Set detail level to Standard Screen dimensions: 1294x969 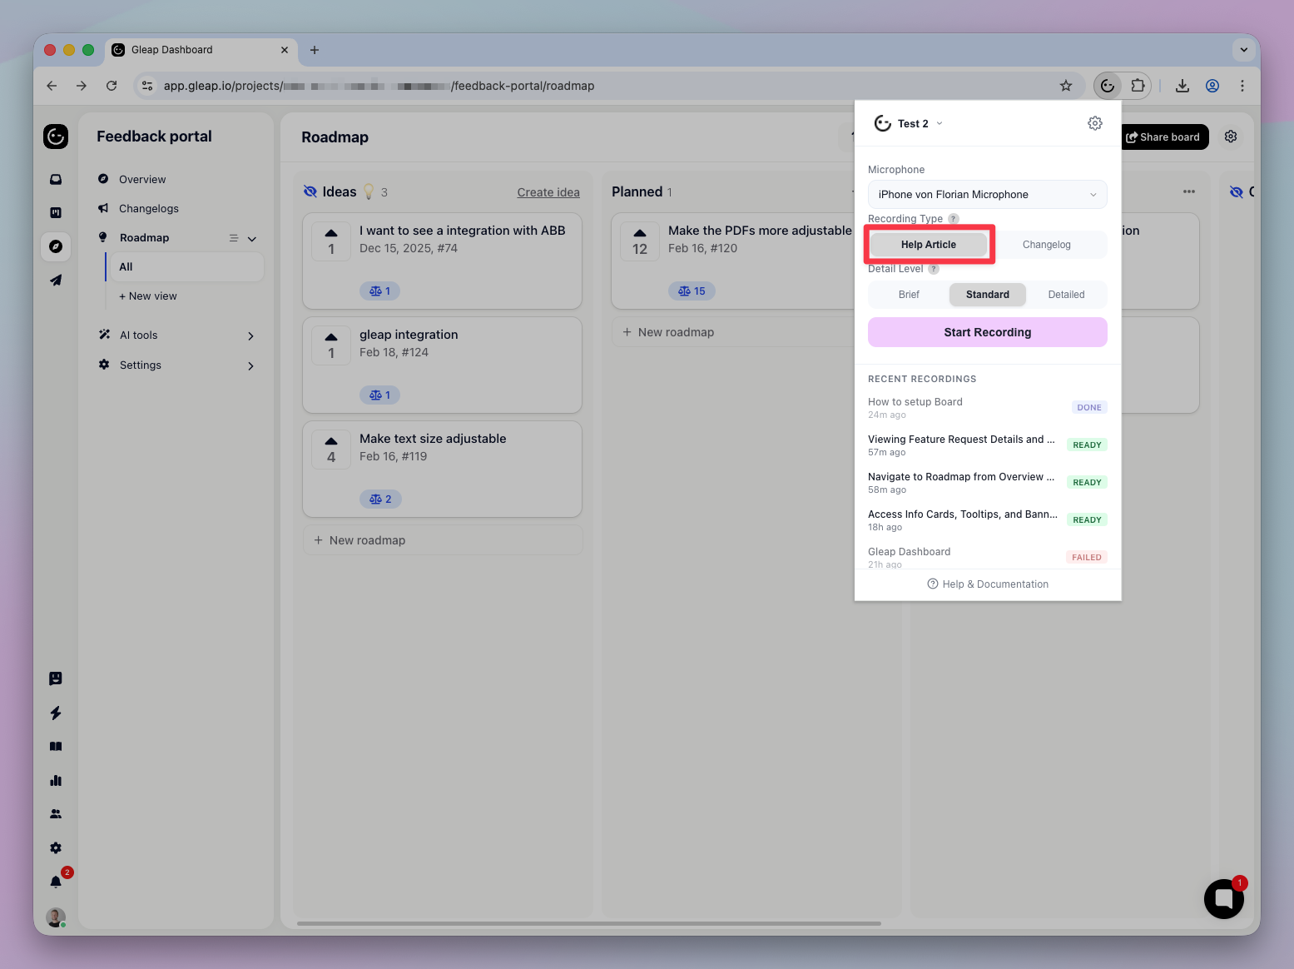point(988,295)
